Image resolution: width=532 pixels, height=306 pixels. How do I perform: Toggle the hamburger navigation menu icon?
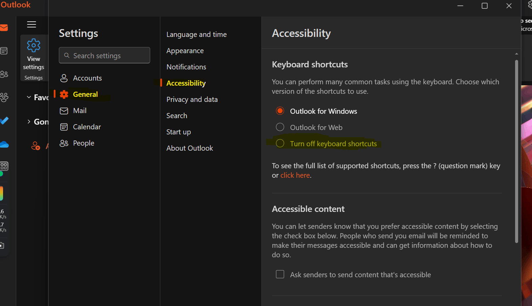[x=31, y=24]
